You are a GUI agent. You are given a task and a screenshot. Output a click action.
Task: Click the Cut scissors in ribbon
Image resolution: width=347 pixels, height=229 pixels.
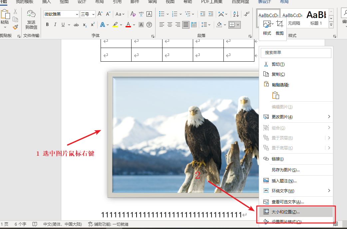point(15,12)
